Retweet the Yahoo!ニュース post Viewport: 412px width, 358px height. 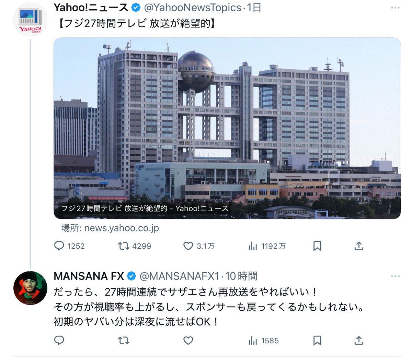[134, 246]
